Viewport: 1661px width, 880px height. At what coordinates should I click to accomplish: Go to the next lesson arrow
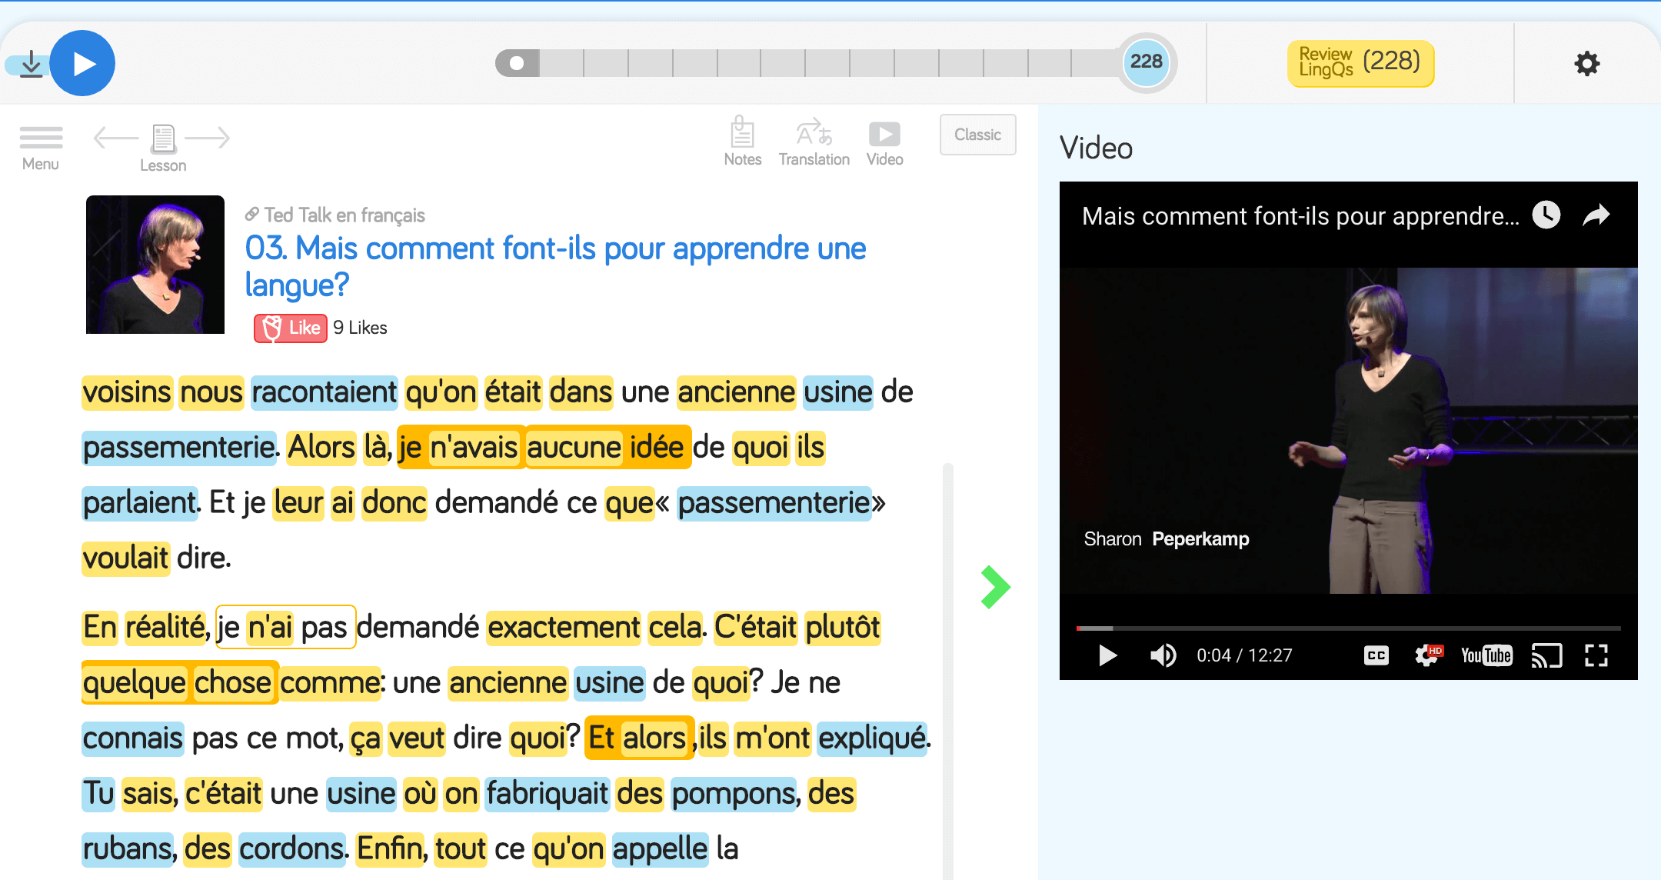click(x=208, y=138)
